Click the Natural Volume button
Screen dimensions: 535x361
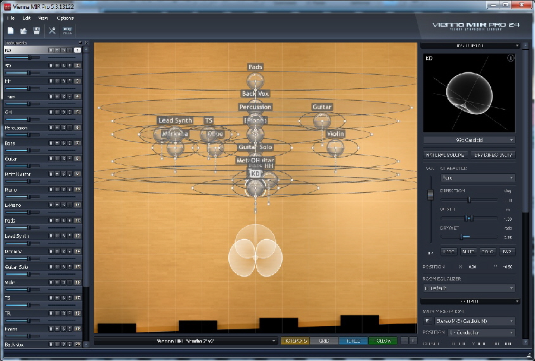(445, 155)
